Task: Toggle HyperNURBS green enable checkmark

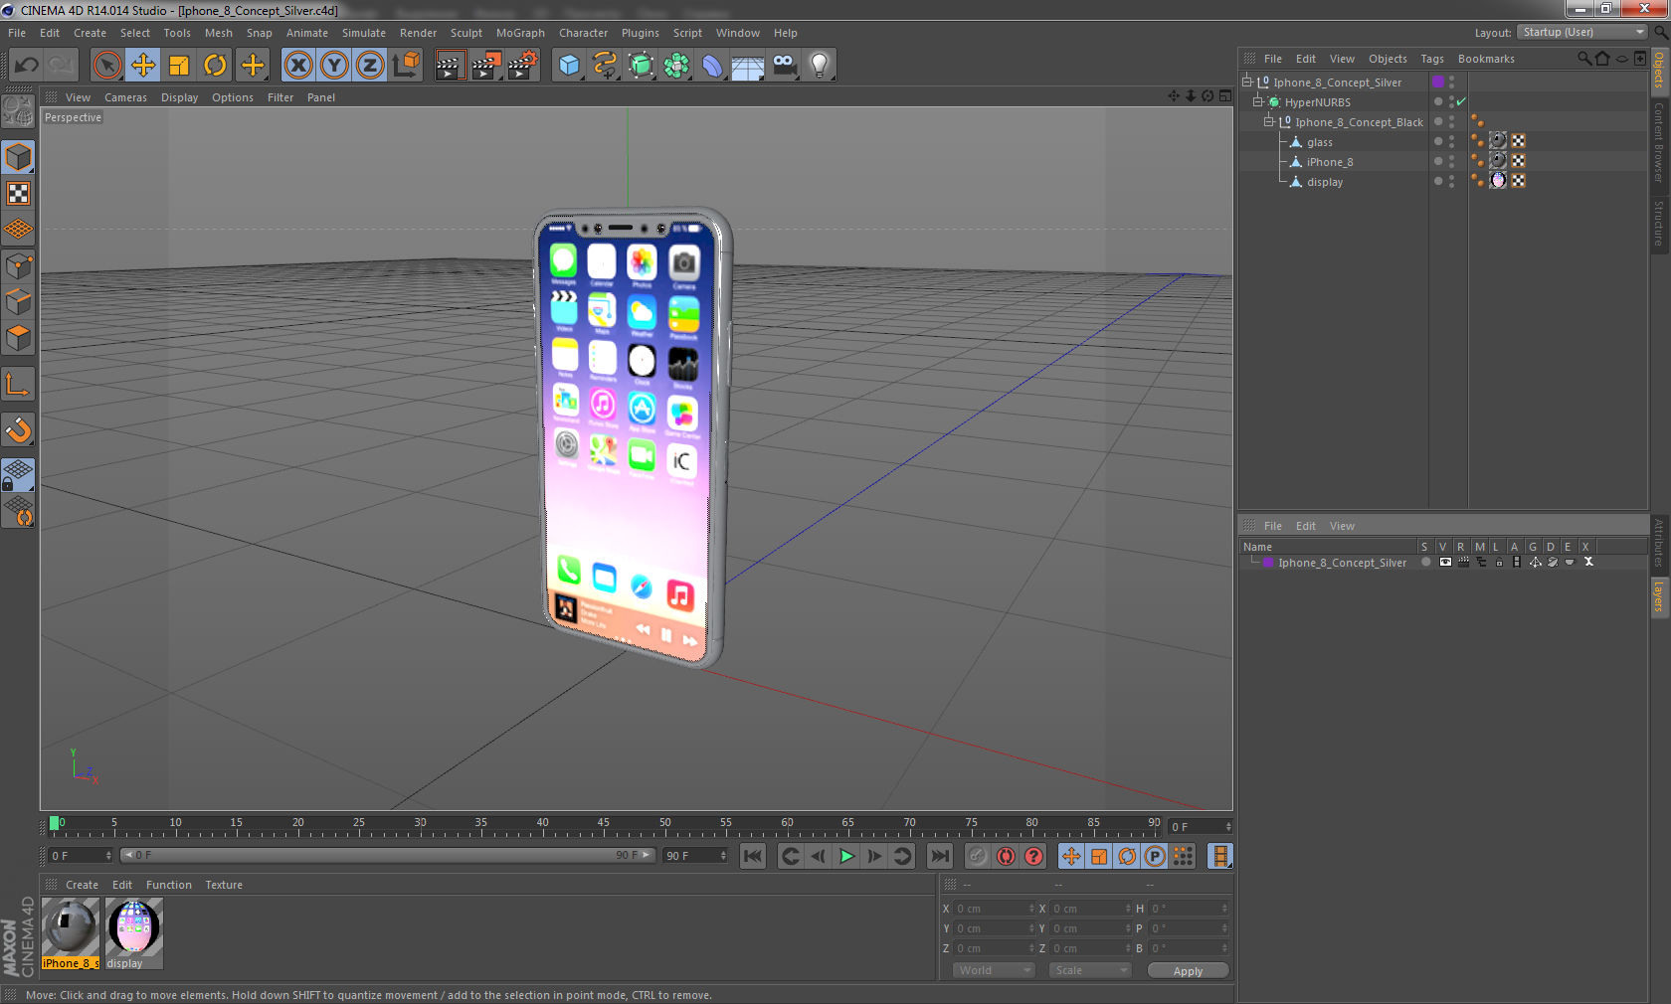Action: point(1461,101)
